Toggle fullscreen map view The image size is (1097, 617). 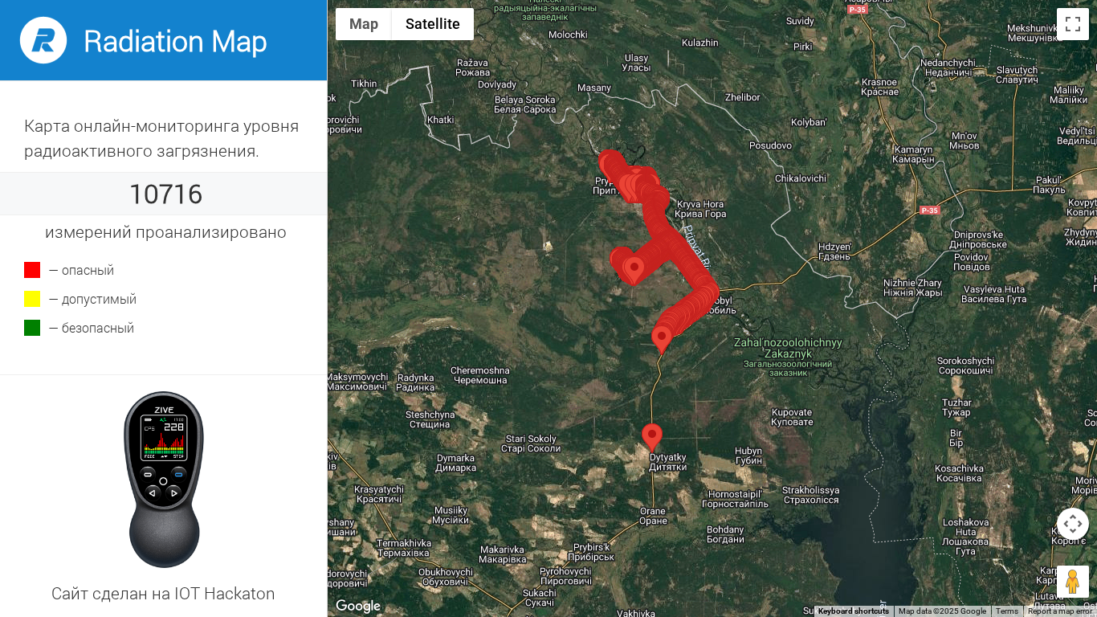point(1072,24)
